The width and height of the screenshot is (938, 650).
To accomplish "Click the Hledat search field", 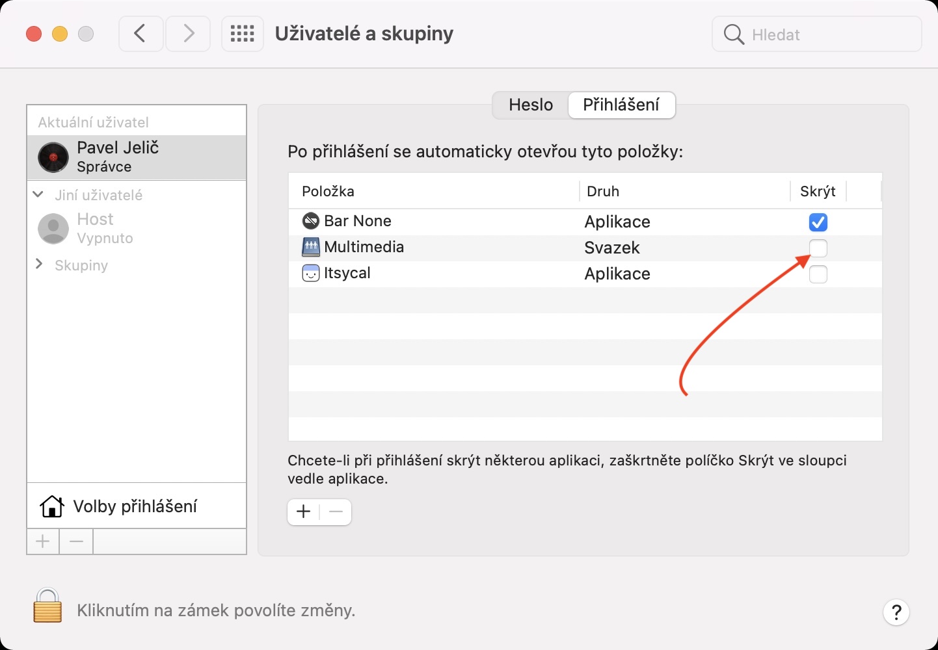I will 826,34.
